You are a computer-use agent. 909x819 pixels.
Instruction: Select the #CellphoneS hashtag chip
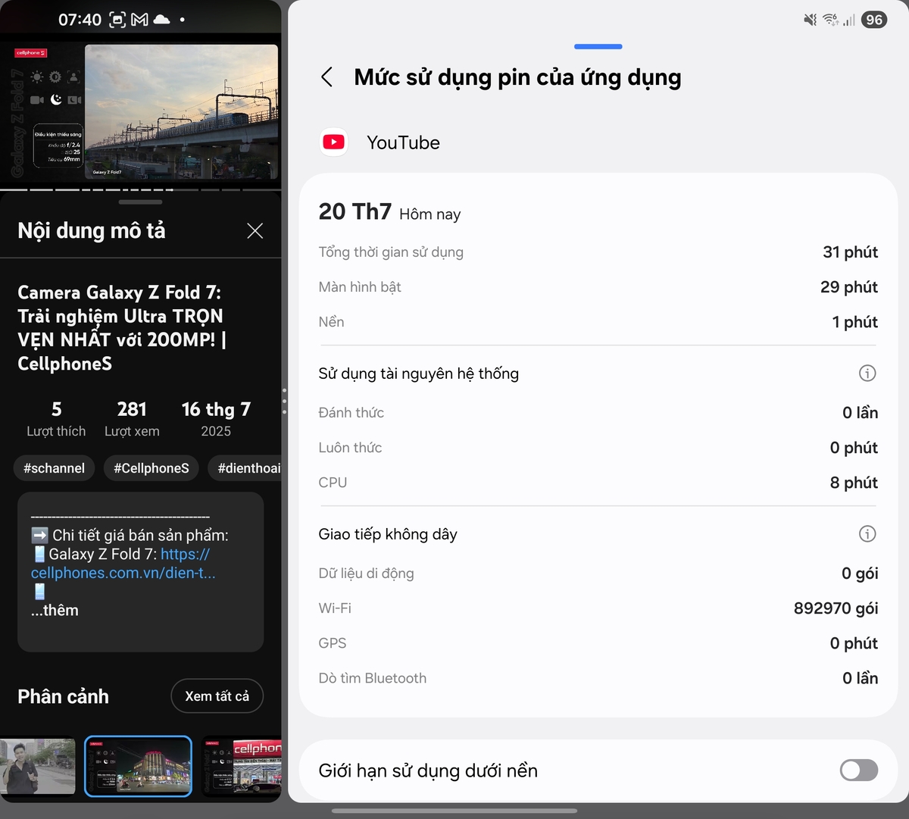pos(151,468)
